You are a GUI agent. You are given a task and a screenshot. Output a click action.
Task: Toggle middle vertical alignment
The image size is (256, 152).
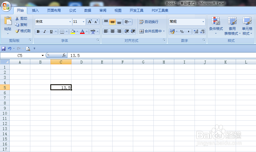[113, 22]
